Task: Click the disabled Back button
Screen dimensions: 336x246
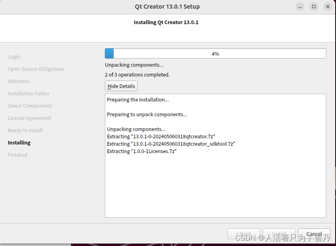Action: (x=244, y=234)
